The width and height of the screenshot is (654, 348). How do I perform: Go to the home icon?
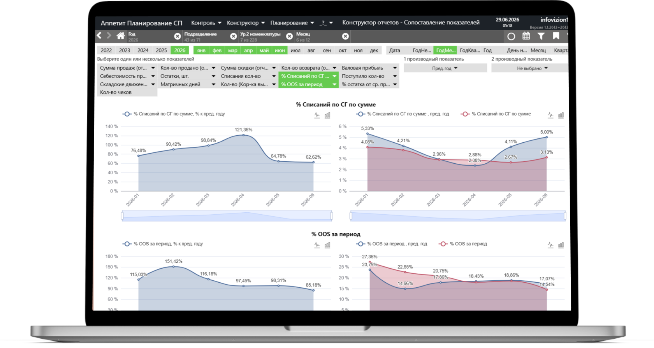click(x=121, y=36)
